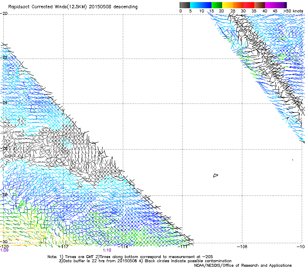Click the yellow 20-25 knots legend swatch
This screenshot has width=305, height=268.
[228, 5]
